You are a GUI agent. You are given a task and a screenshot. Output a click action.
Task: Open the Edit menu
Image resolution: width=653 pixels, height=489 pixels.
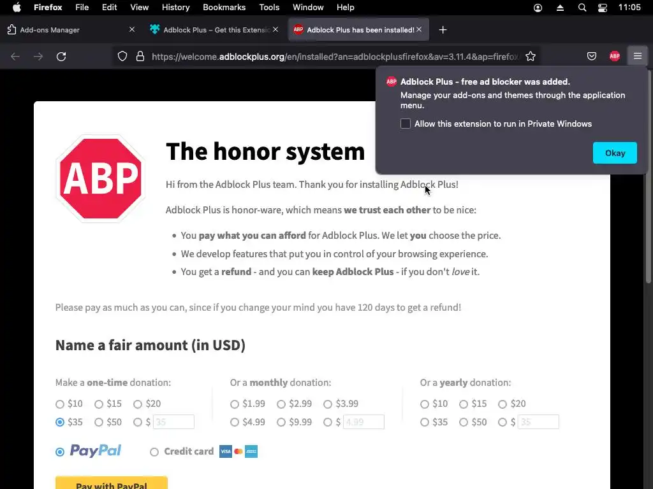(110, 8)
